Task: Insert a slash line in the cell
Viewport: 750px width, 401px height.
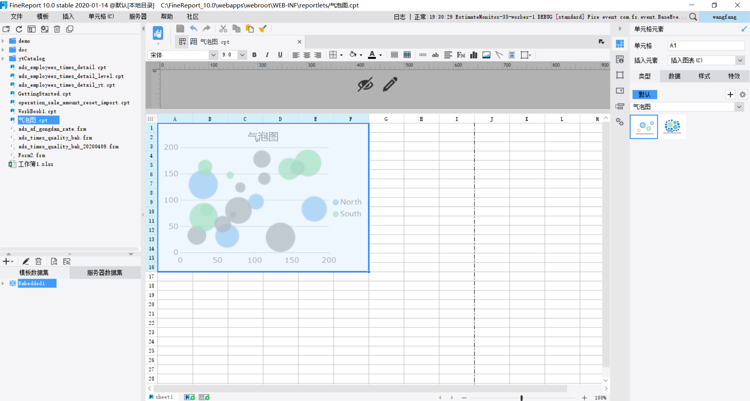Action: [x=499, y=55]
